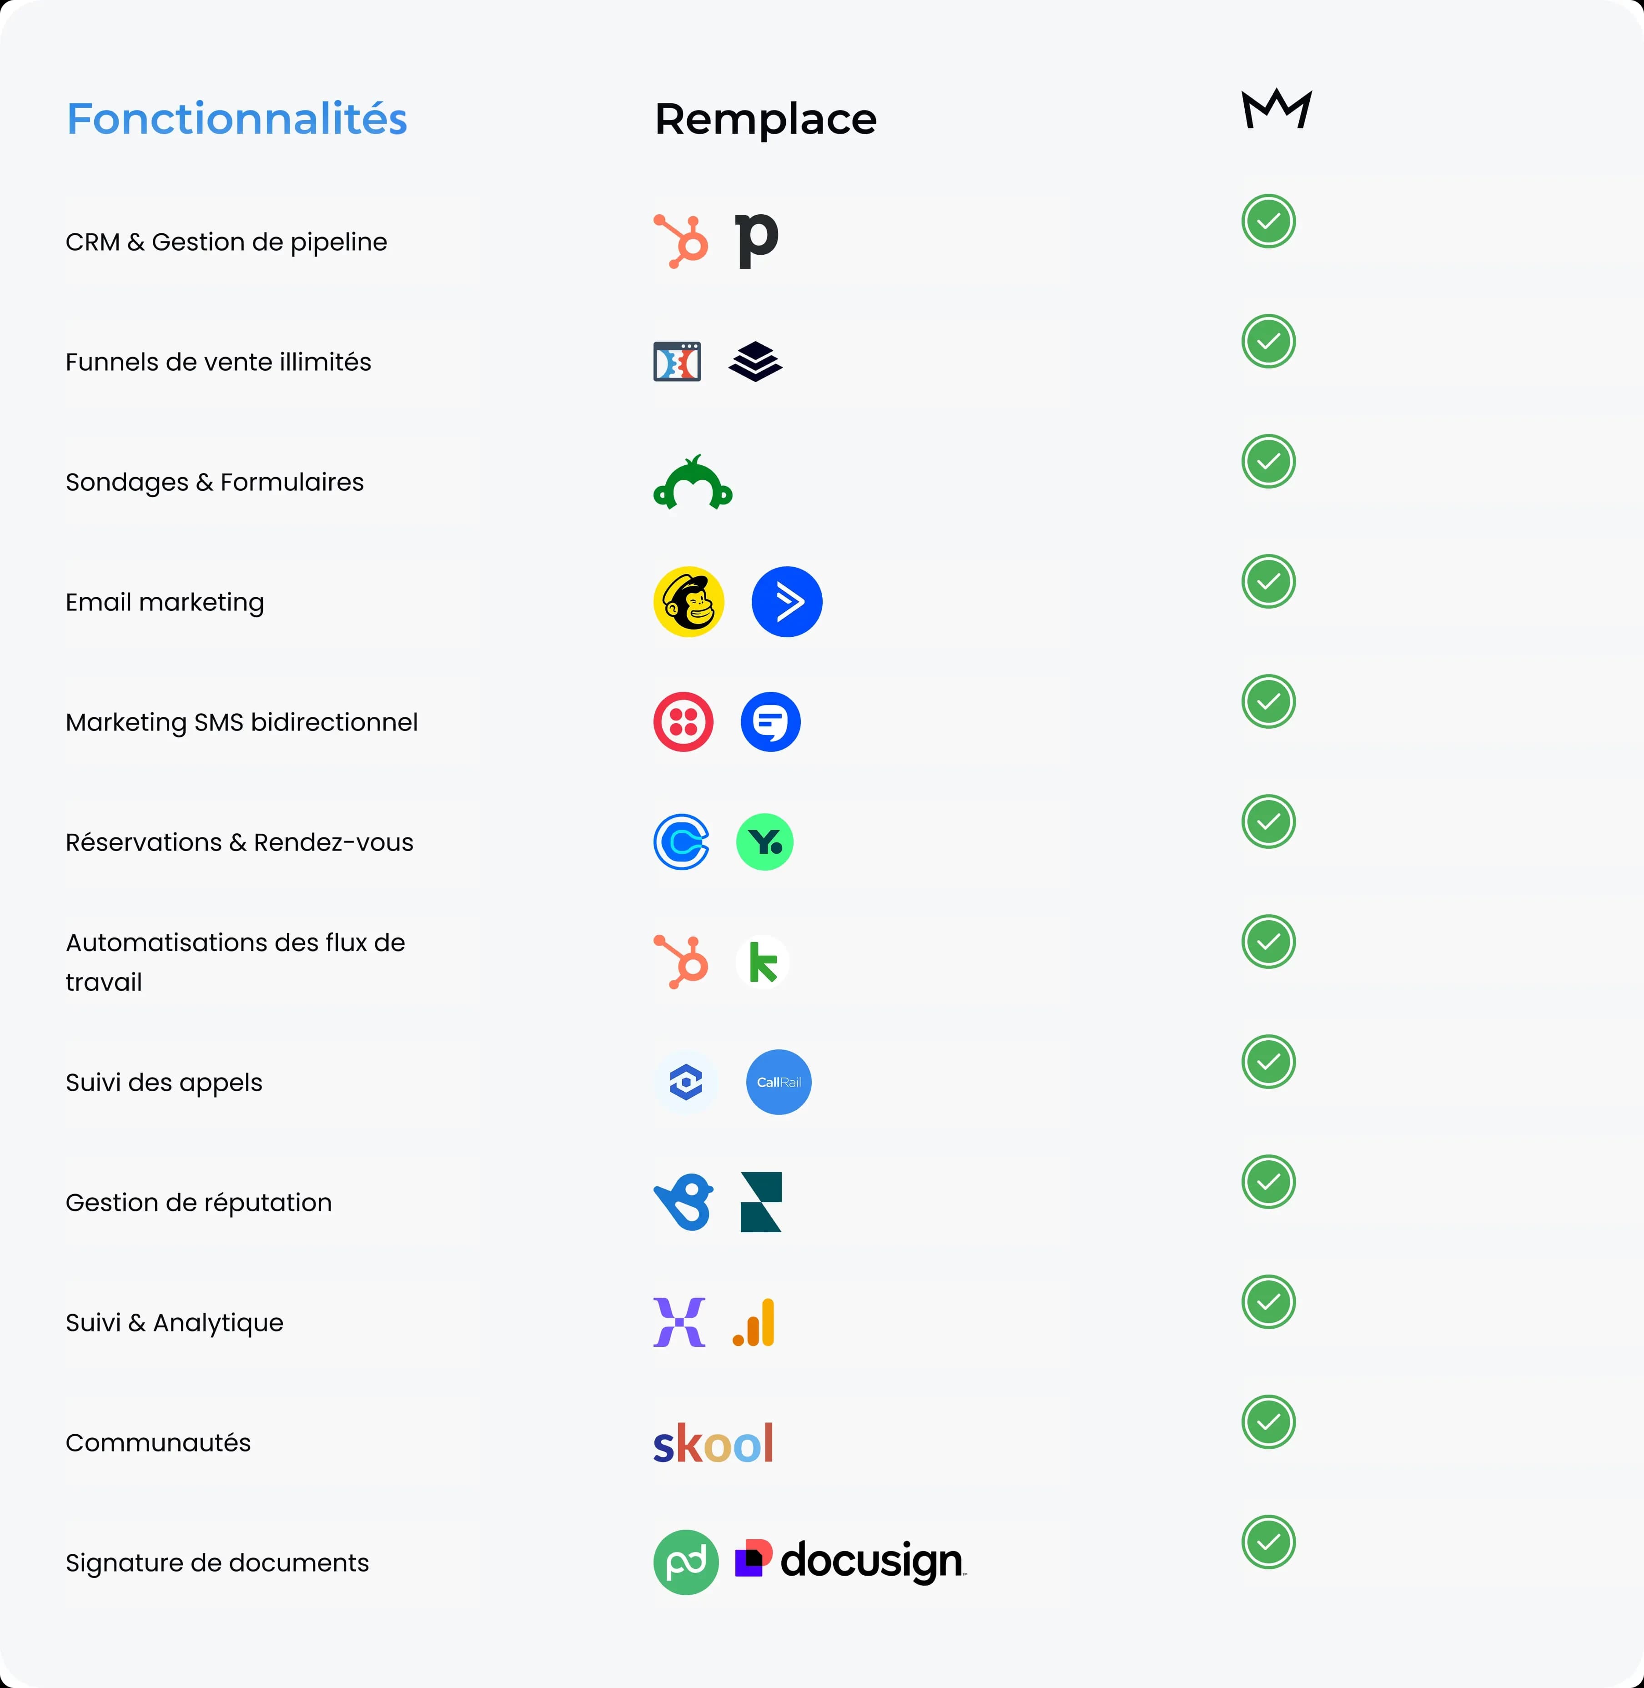Click the Calendly logo icon
The width and height of the screenshot is (1644, 1688).
tap(681, 842)
